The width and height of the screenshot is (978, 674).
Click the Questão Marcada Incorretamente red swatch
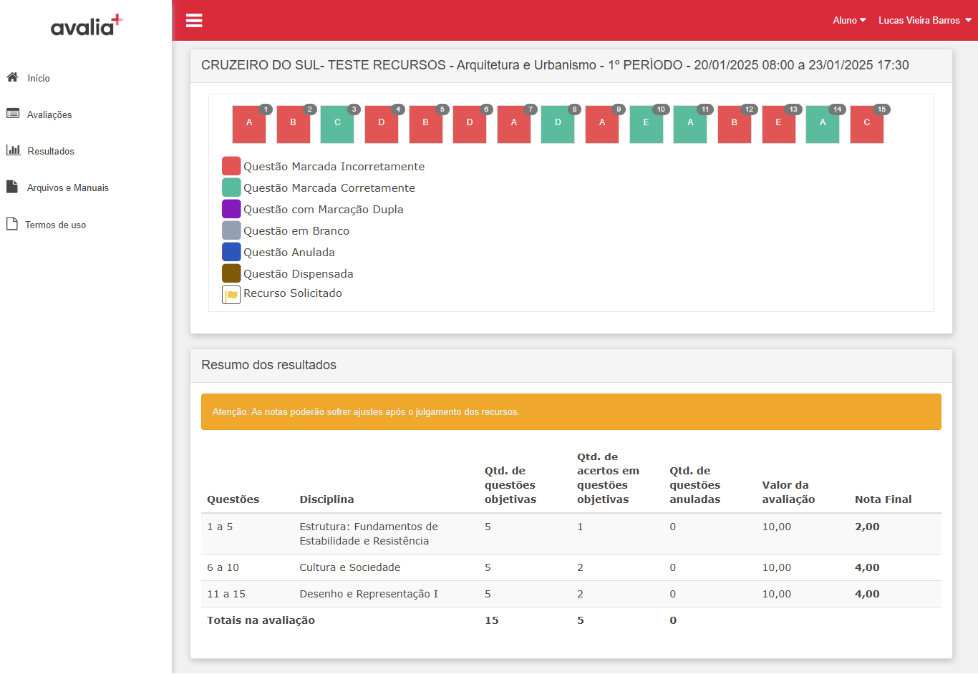[x=231, y=166]
